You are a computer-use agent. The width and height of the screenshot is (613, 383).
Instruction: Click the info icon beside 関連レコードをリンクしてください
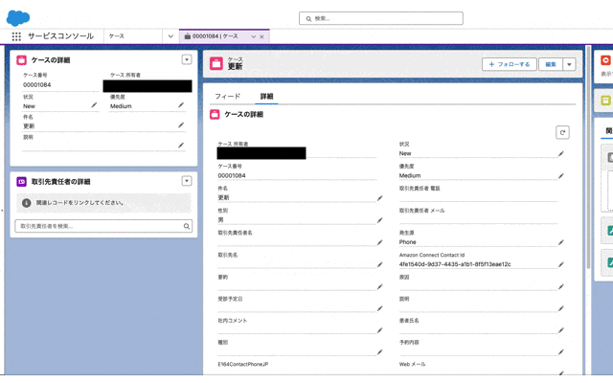pos(26,203)
